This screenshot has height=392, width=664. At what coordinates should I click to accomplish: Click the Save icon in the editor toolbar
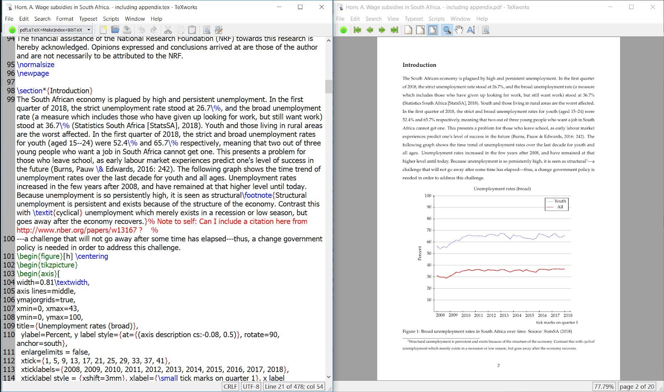[x=127, y=30]
